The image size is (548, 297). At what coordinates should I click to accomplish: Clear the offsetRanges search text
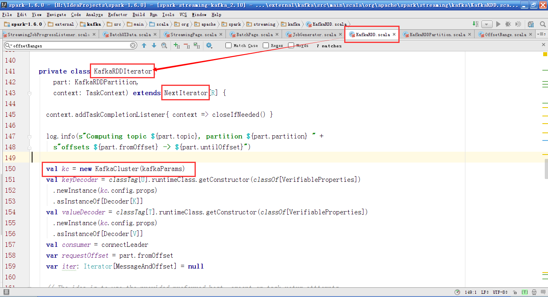[x=133, y=46]
